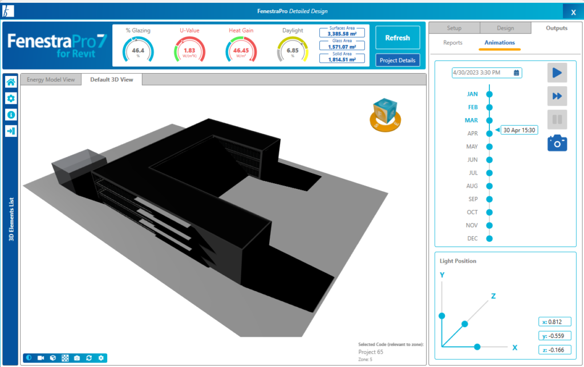Screen dimensions: 584x367
Task: Click the export arrow icon in left sidebar
Action: (x=11, y=131)
